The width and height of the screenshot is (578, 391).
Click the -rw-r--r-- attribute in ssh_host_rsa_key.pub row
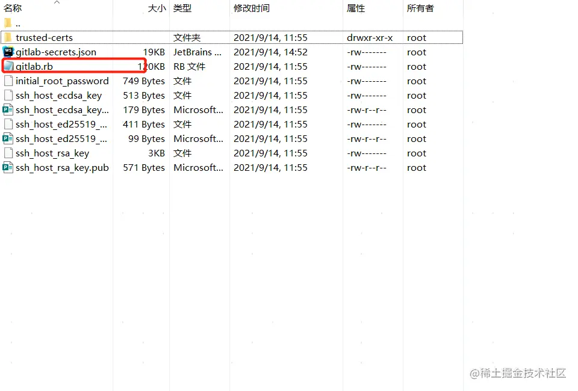[x=367, y=168]
